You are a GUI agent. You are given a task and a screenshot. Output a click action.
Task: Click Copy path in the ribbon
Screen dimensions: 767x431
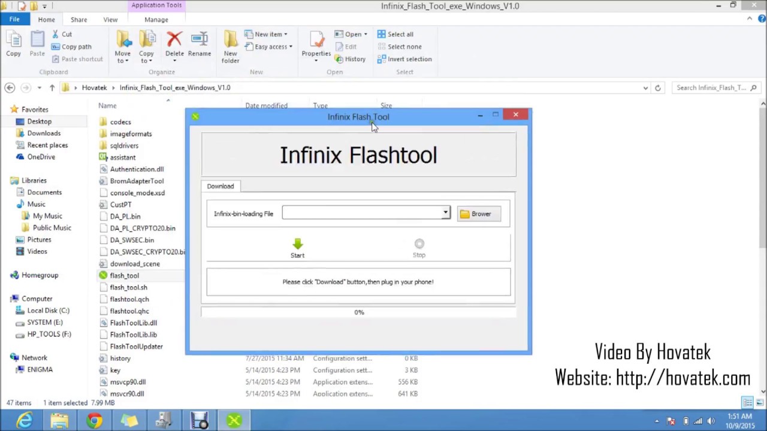point(71,47)
